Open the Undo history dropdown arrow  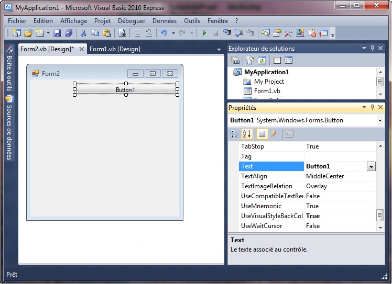(x=173, y=33)
